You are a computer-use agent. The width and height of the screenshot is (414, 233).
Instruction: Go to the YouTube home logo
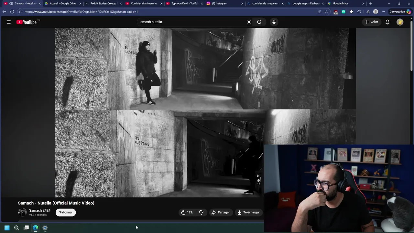[x=27, y=22]
